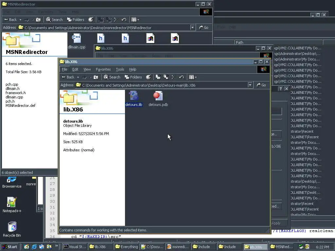Expand address dropdown in MSNRedirector window
The width and height of the screenshot is (335, 251).
tap(192, 27)
